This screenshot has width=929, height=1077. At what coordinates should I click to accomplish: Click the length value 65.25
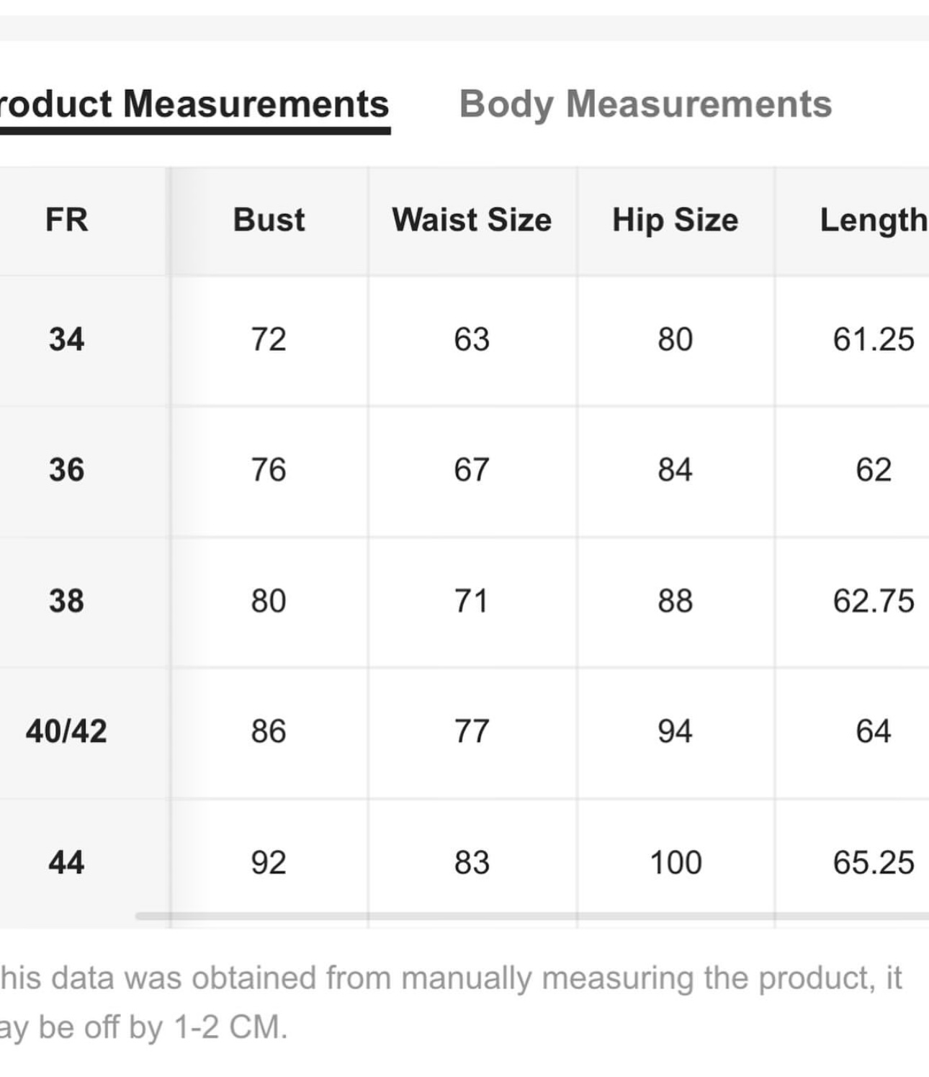pyautogui.click(x=874, y=862)
